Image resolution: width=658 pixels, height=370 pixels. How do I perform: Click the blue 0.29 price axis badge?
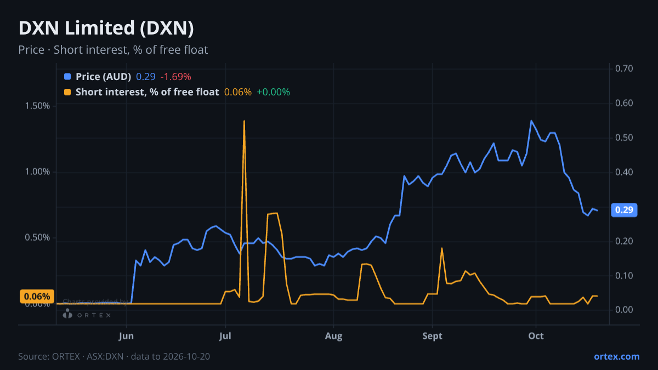[623, 210]
